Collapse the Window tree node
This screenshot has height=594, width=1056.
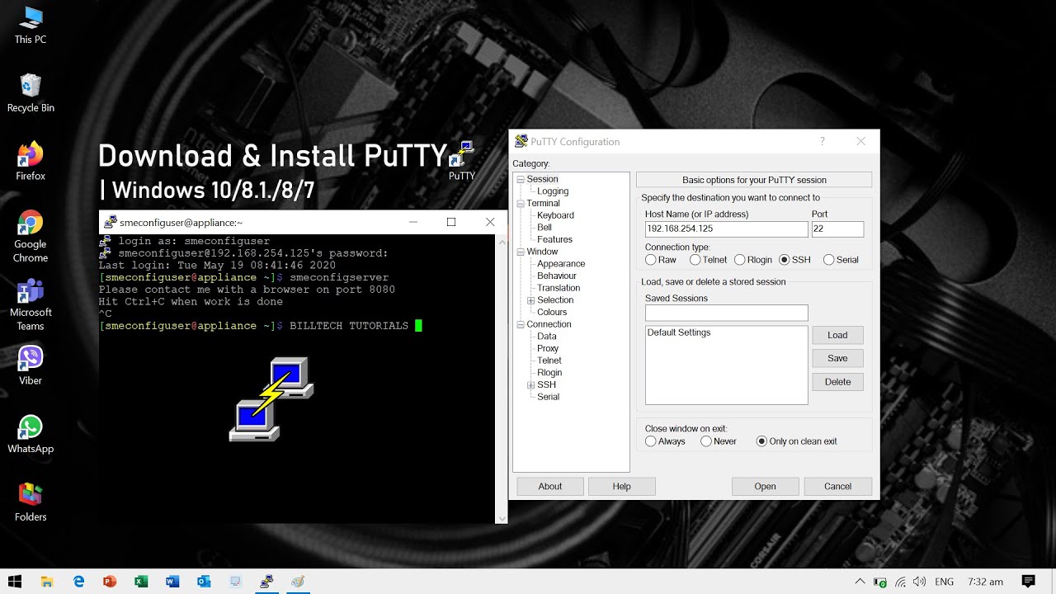tap(521, 252)
